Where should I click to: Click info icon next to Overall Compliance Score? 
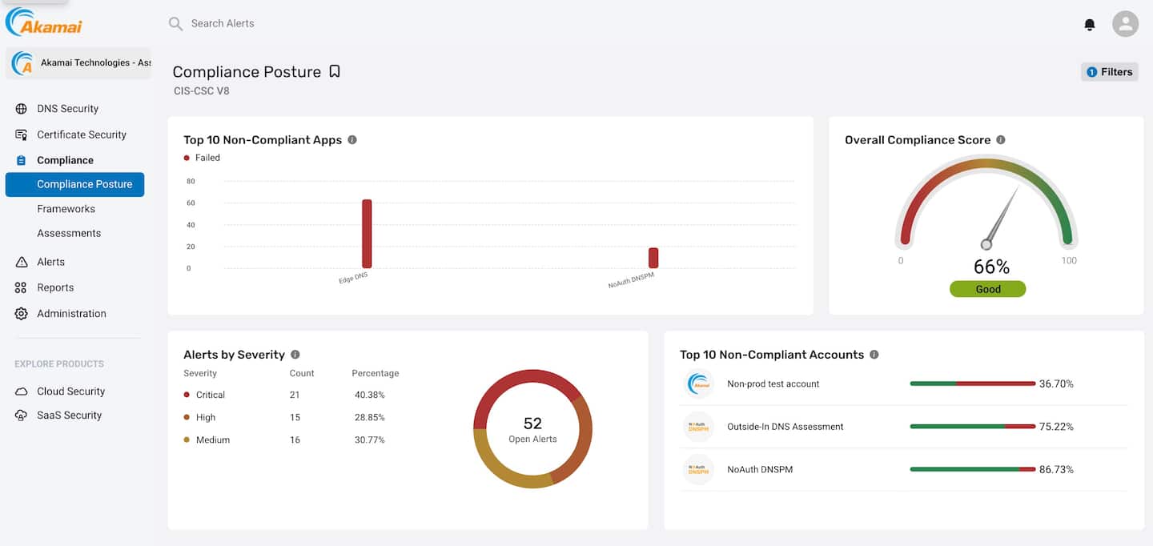coord(1001,140)
